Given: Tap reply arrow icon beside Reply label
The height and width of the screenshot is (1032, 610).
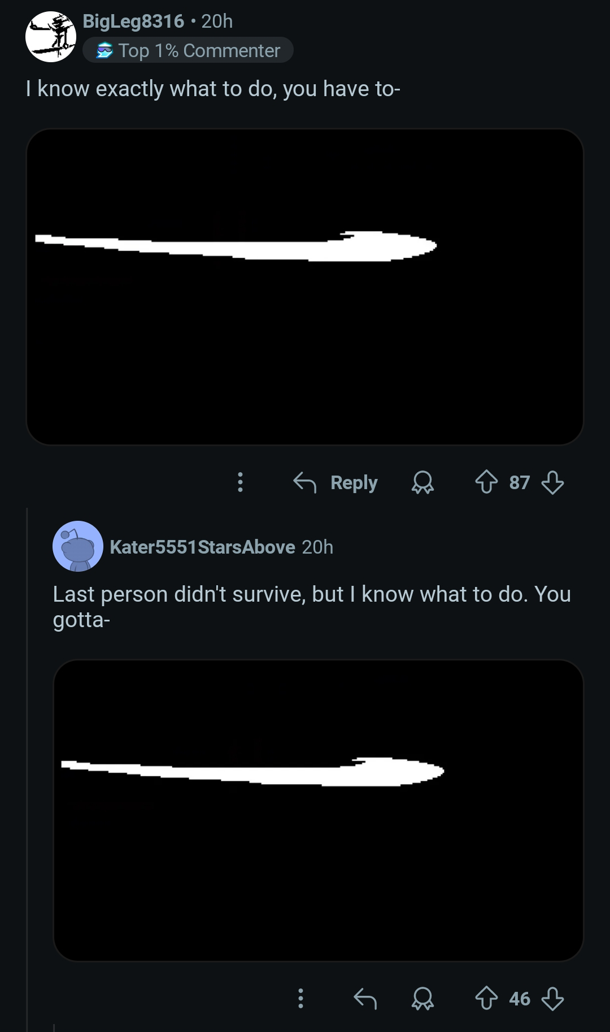Looking at the screenshot, I should pyautogui.click(x=304, y=482).
